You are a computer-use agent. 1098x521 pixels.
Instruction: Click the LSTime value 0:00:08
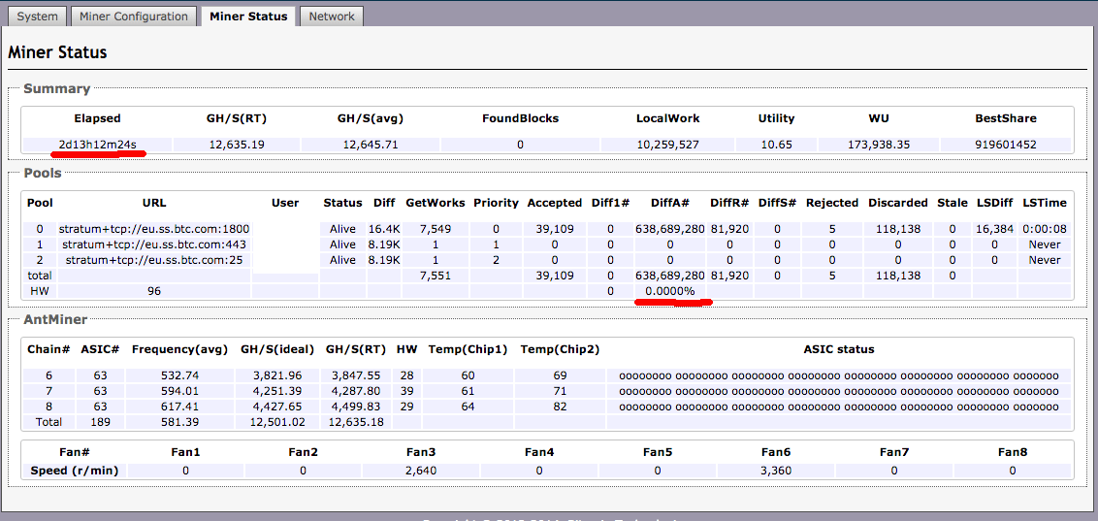tap(1044, 229)
